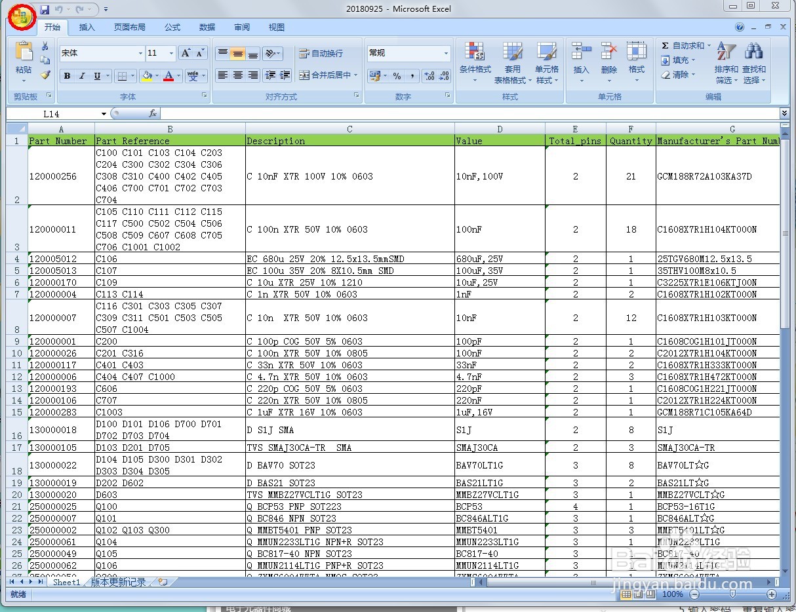Toggle Underline formatting
This screenshot has height=612, width=796.
(x=97, y=76)
